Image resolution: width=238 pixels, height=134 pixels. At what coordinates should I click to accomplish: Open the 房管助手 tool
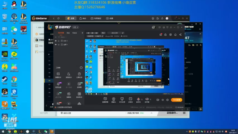coord(69,75)
